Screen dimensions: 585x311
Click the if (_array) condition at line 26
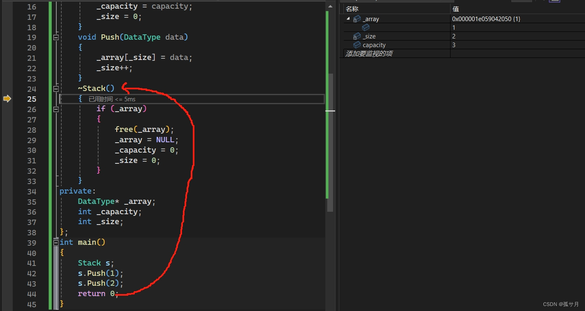coord(122,109)
